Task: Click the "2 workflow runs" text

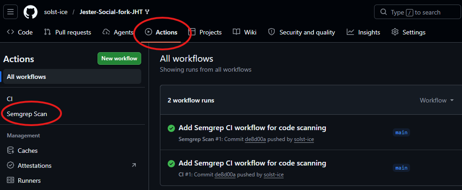Action: (x=191, y=100)
